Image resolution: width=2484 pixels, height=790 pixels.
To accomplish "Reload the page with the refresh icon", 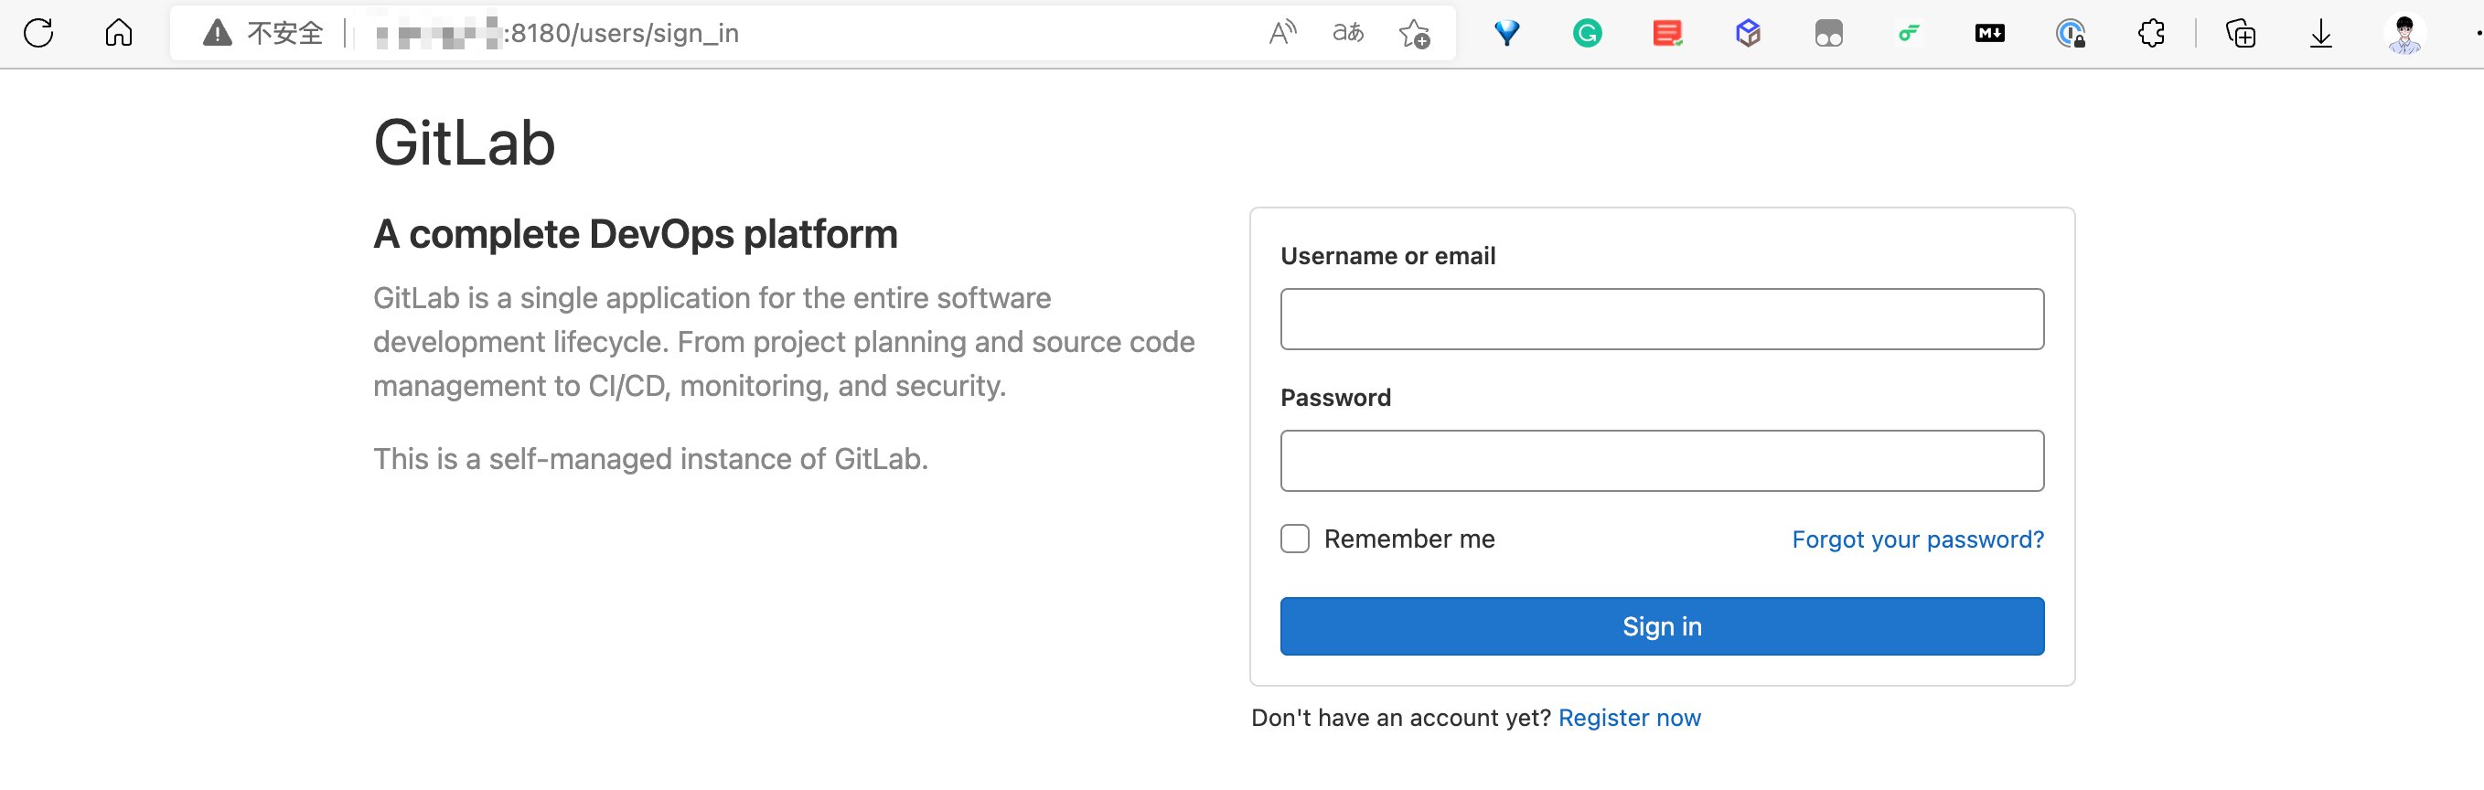I will (38, 33).
